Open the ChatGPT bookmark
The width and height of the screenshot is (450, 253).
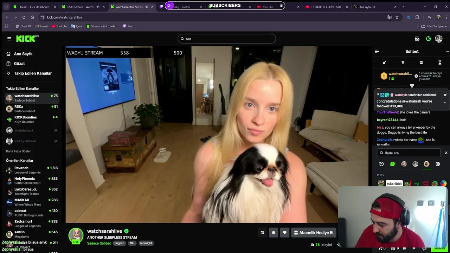23,26
